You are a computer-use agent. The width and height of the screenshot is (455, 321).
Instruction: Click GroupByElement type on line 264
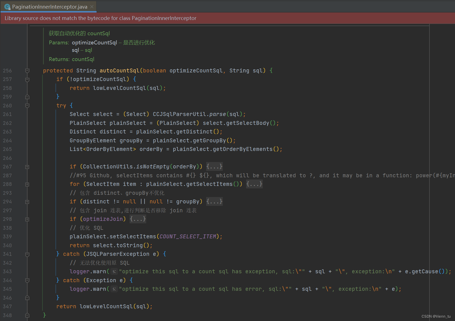coord(93,140)
